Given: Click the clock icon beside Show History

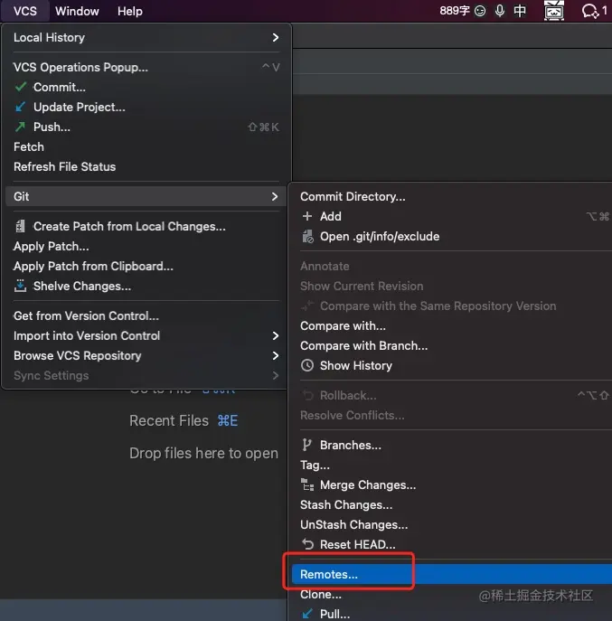Looking at the screenshot, I should point(307,365).
